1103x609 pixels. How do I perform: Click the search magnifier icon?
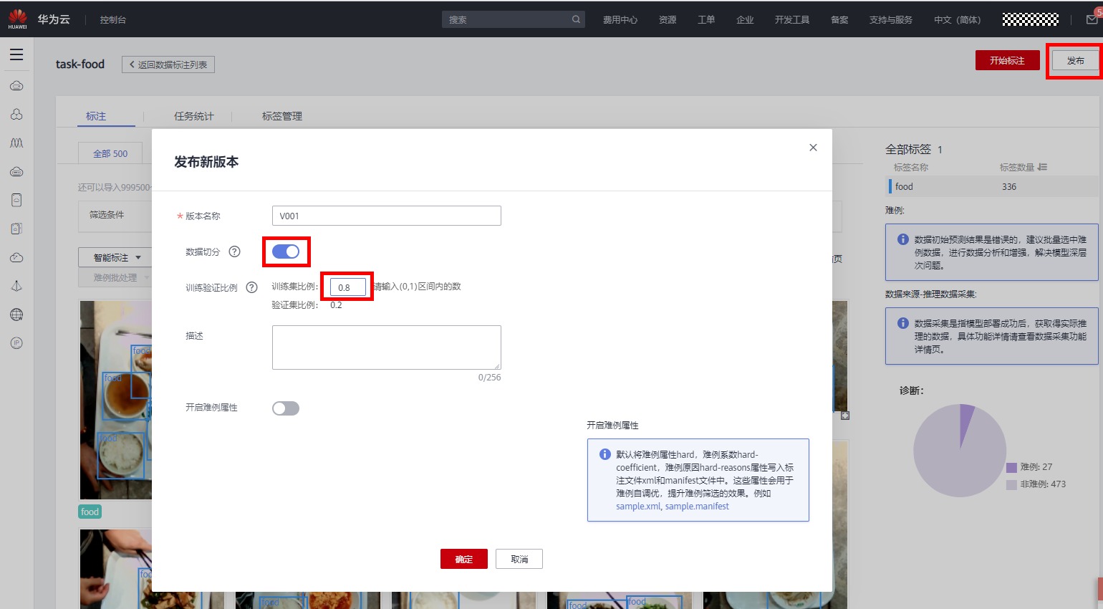pyautogui.click(x=576, y=19)
